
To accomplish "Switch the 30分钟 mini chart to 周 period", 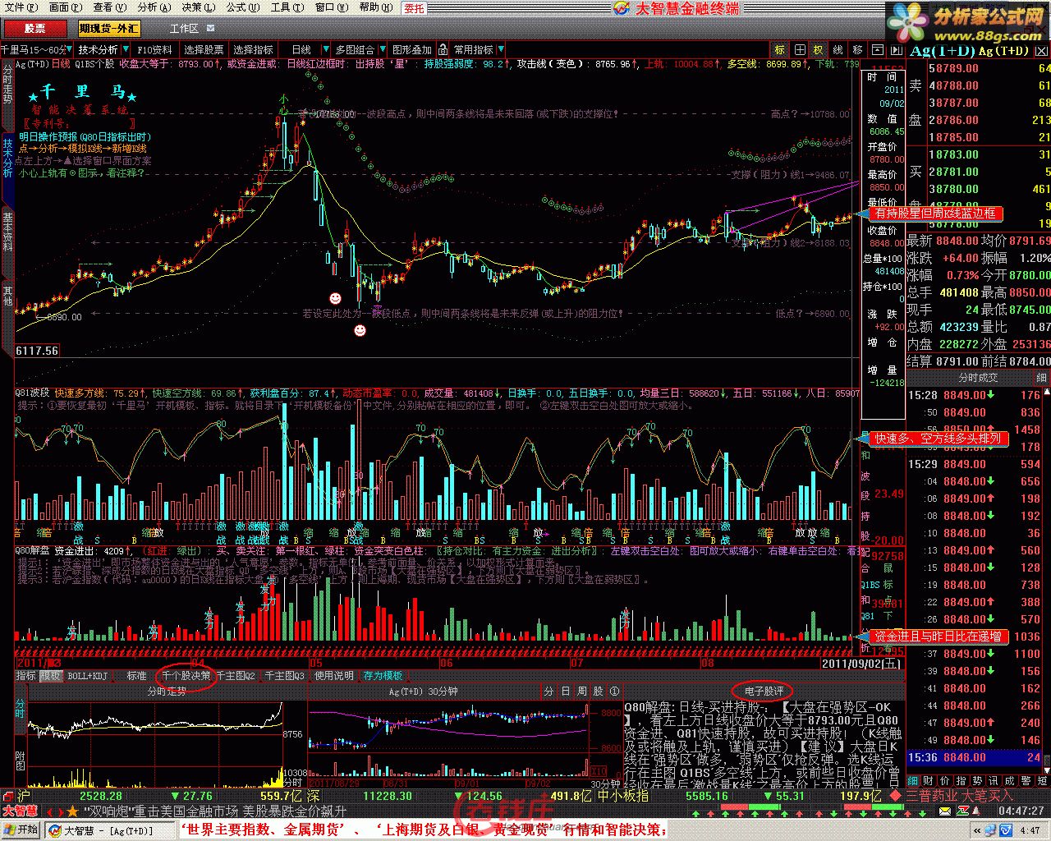I will click(581, 692).
